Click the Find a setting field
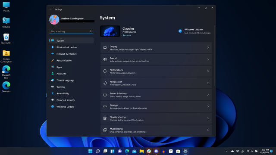Screen dimensions: 276x155 71,31
